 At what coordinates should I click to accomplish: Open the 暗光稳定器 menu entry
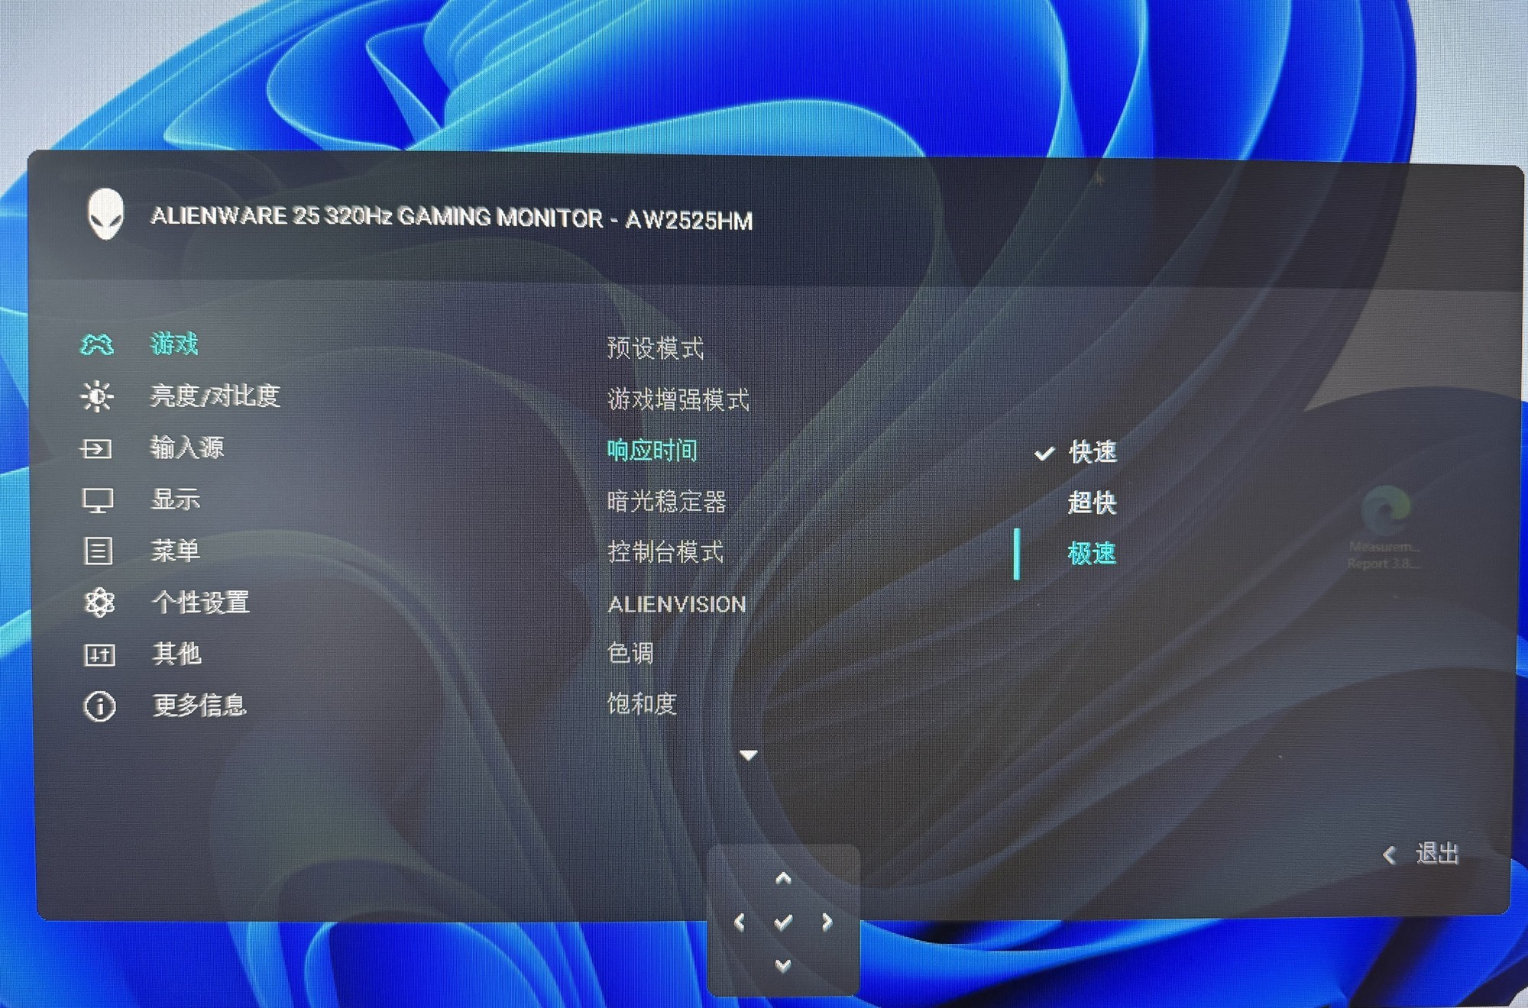coord(667,501)
